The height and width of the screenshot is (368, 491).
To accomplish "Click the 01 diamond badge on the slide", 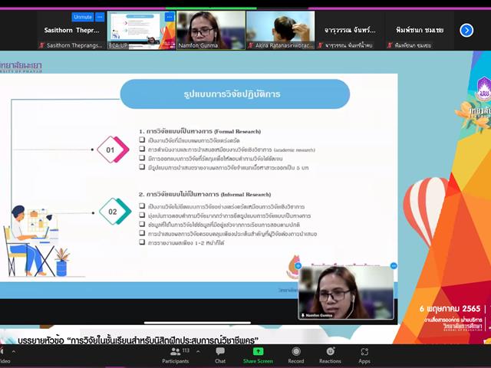I will [113, 149].
